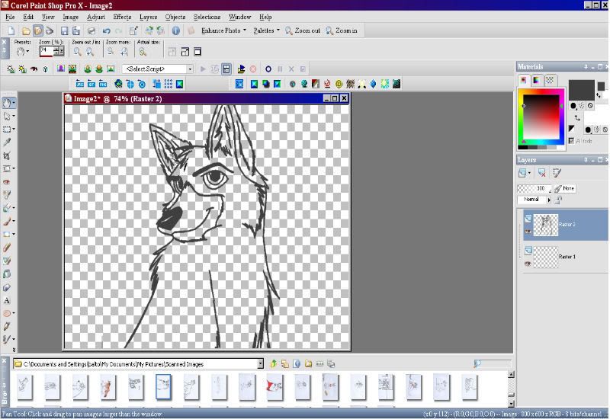610x419 pixels.
Task: Toggle the All tools checkbox
Action: [571, 141]
